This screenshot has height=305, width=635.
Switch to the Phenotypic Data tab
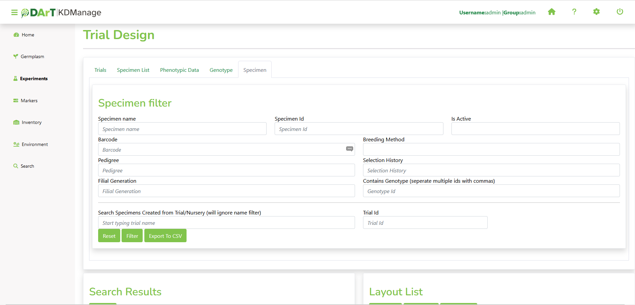coord(179,70)
